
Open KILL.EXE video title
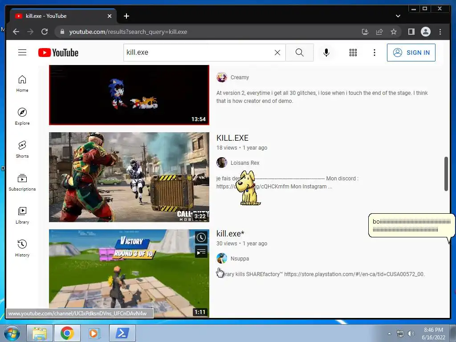coord(232,138)
